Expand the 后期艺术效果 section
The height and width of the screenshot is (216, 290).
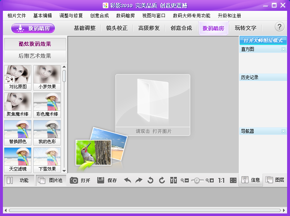35,56
